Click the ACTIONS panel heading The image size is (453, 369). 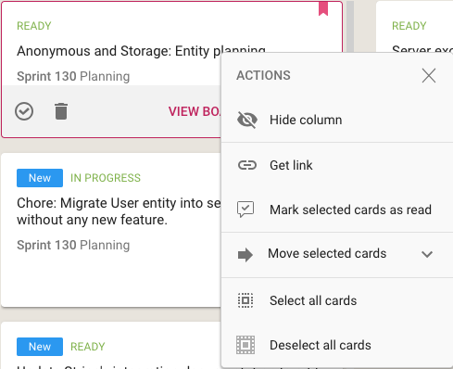tap(263, 75)
